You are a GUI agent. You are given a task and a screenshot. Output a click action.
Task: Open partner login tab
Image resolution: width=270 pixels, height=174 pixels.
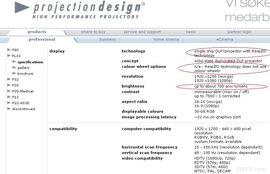239,32
